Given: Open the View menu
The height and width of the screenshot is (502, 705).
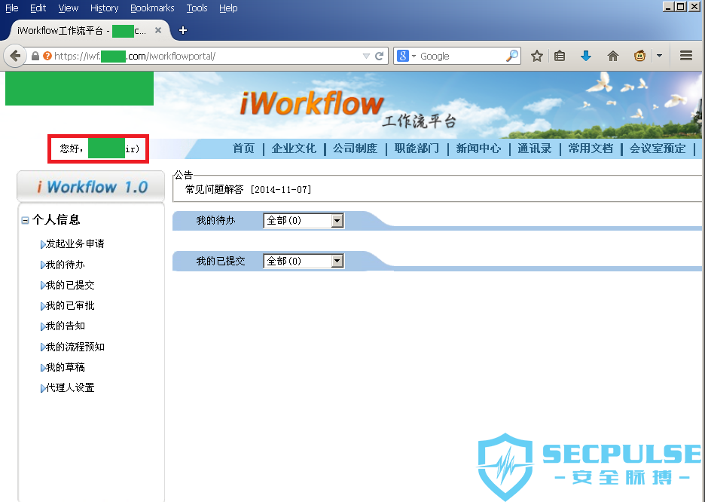Looking at the screenshot, I should coord(69,8).
